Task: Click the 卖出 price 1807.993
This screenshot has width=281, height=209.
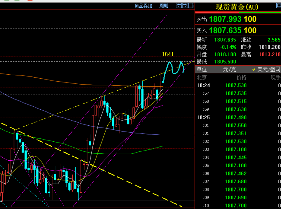Action: (x=225, y=19)
